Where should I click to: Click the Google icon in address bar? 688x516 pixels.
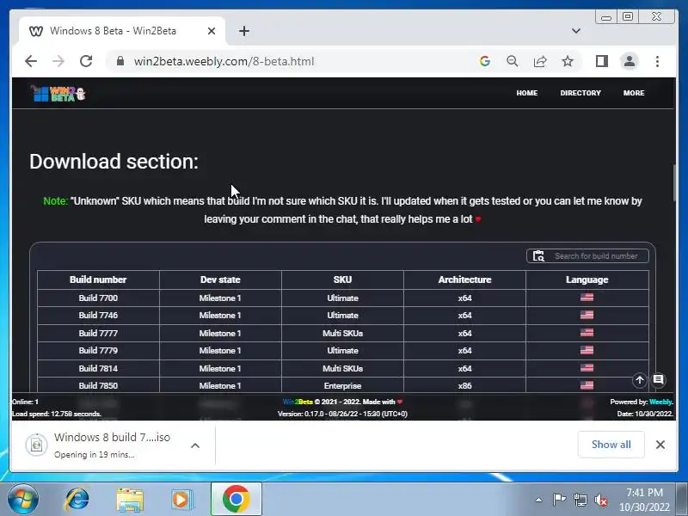[x=485, y=61]
